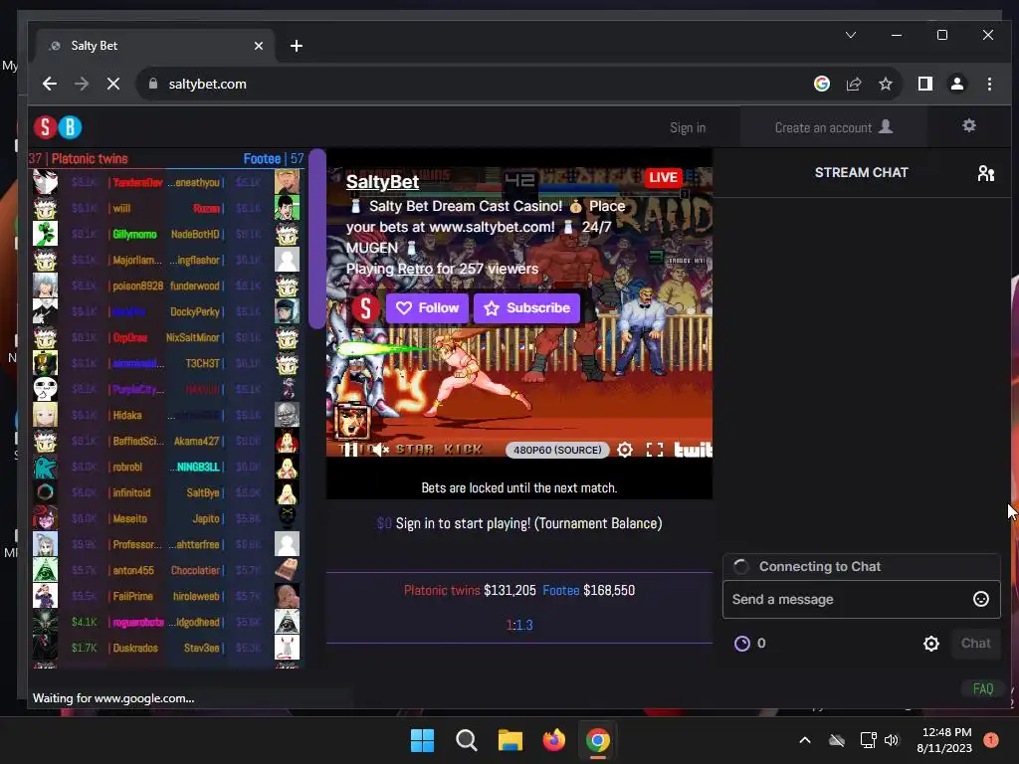
Task: Click the Google icon in address bar
Action: click(821, 84)
